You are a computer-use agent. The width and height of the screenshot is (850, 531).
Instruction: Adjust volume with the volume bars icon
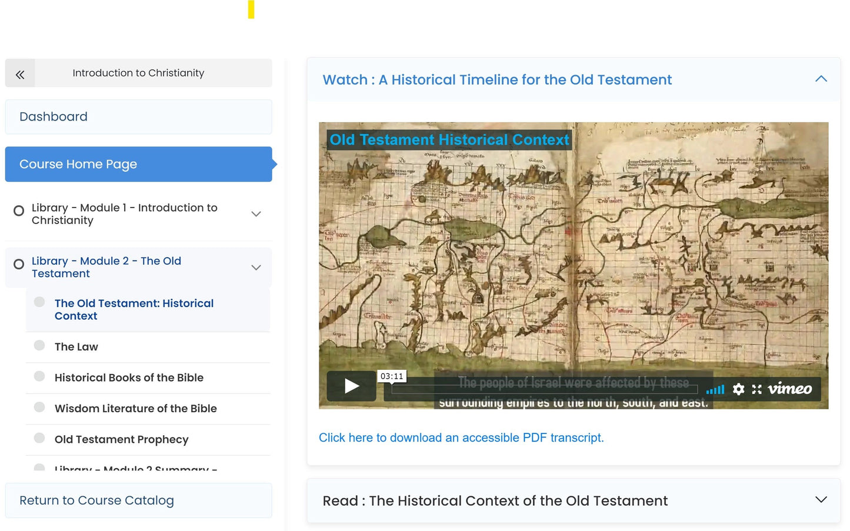(x=715, y=389)
